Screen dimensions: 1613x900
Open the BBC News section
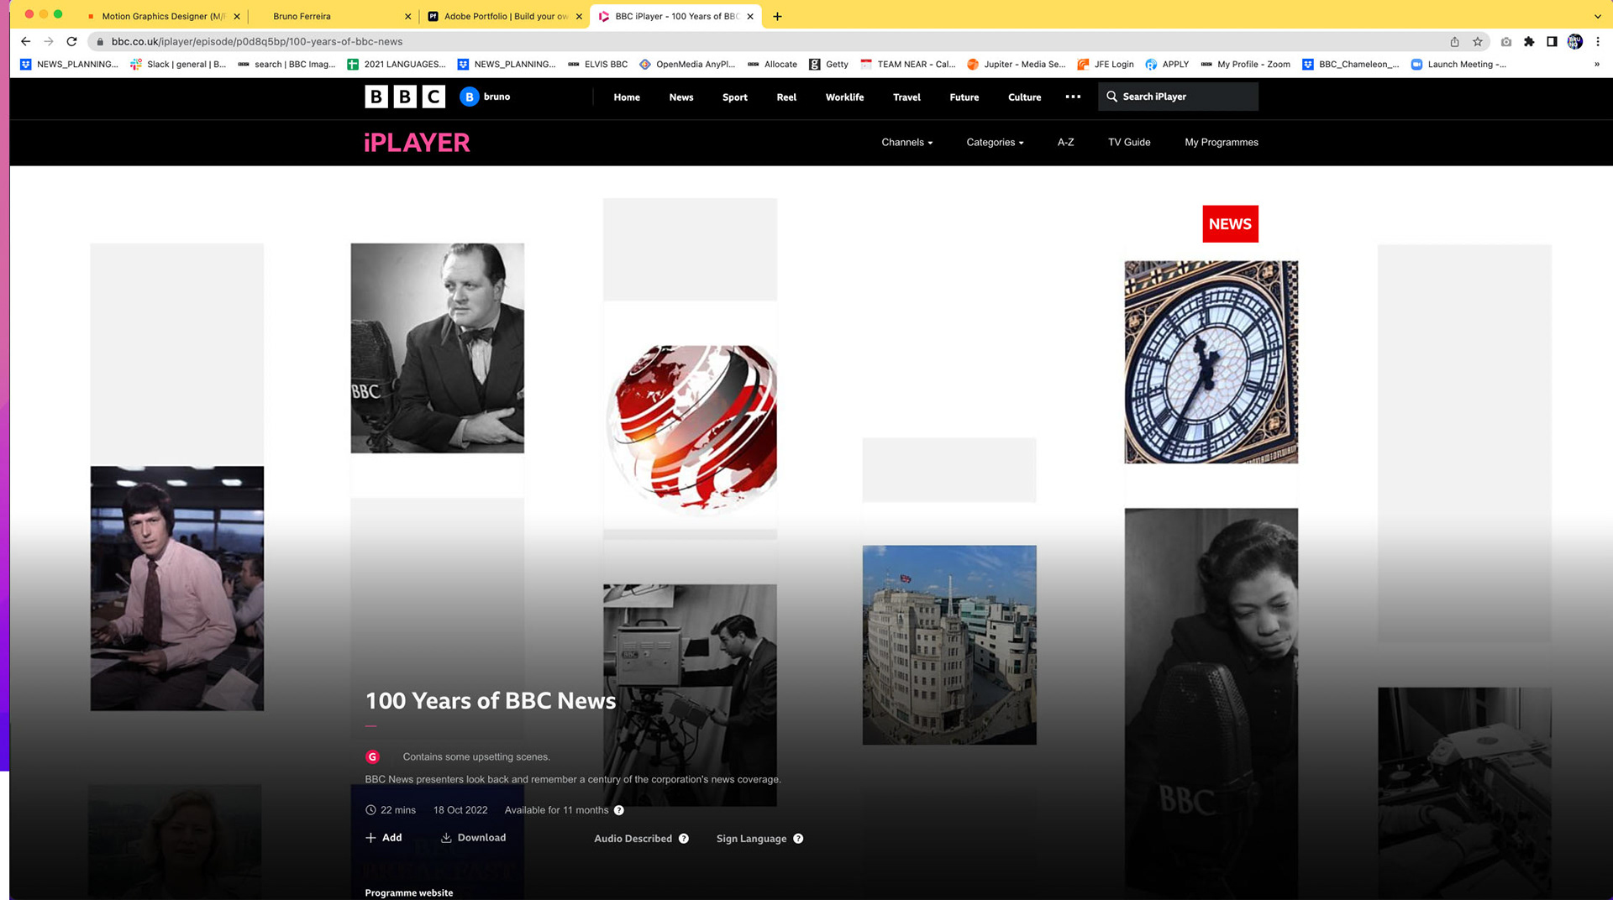pos(681,97)
